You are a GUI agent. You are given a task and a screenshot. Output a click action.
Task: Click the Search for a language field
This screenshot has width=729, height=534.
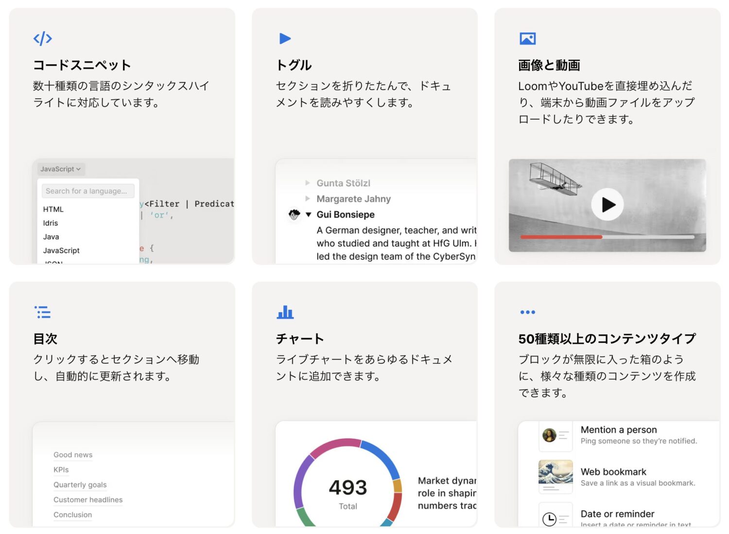tap(88, 191)
